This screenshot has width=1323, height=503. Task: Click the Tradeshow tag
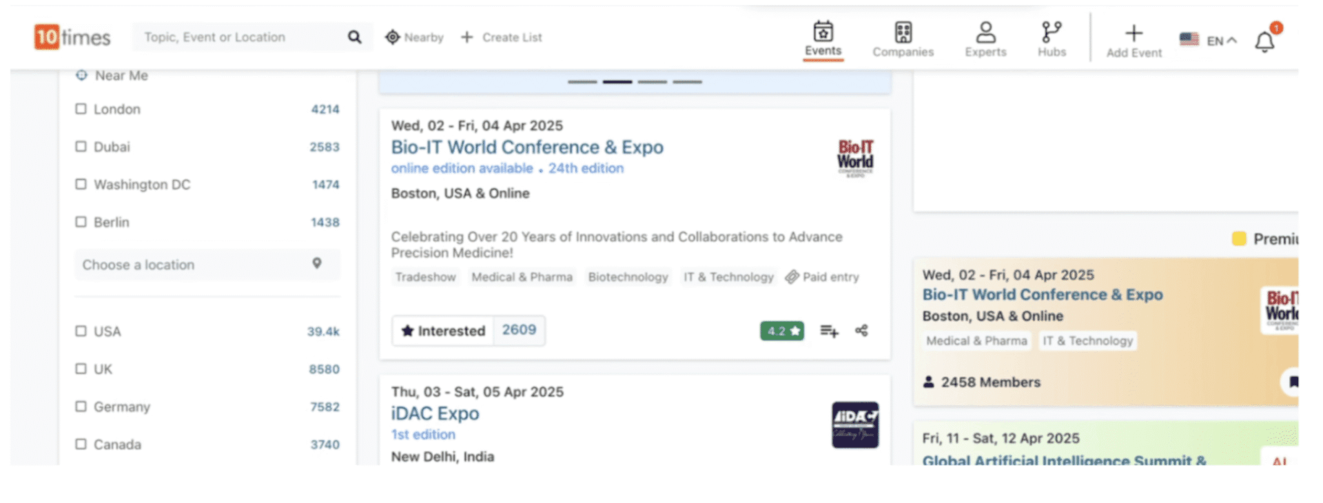(426, 277)
